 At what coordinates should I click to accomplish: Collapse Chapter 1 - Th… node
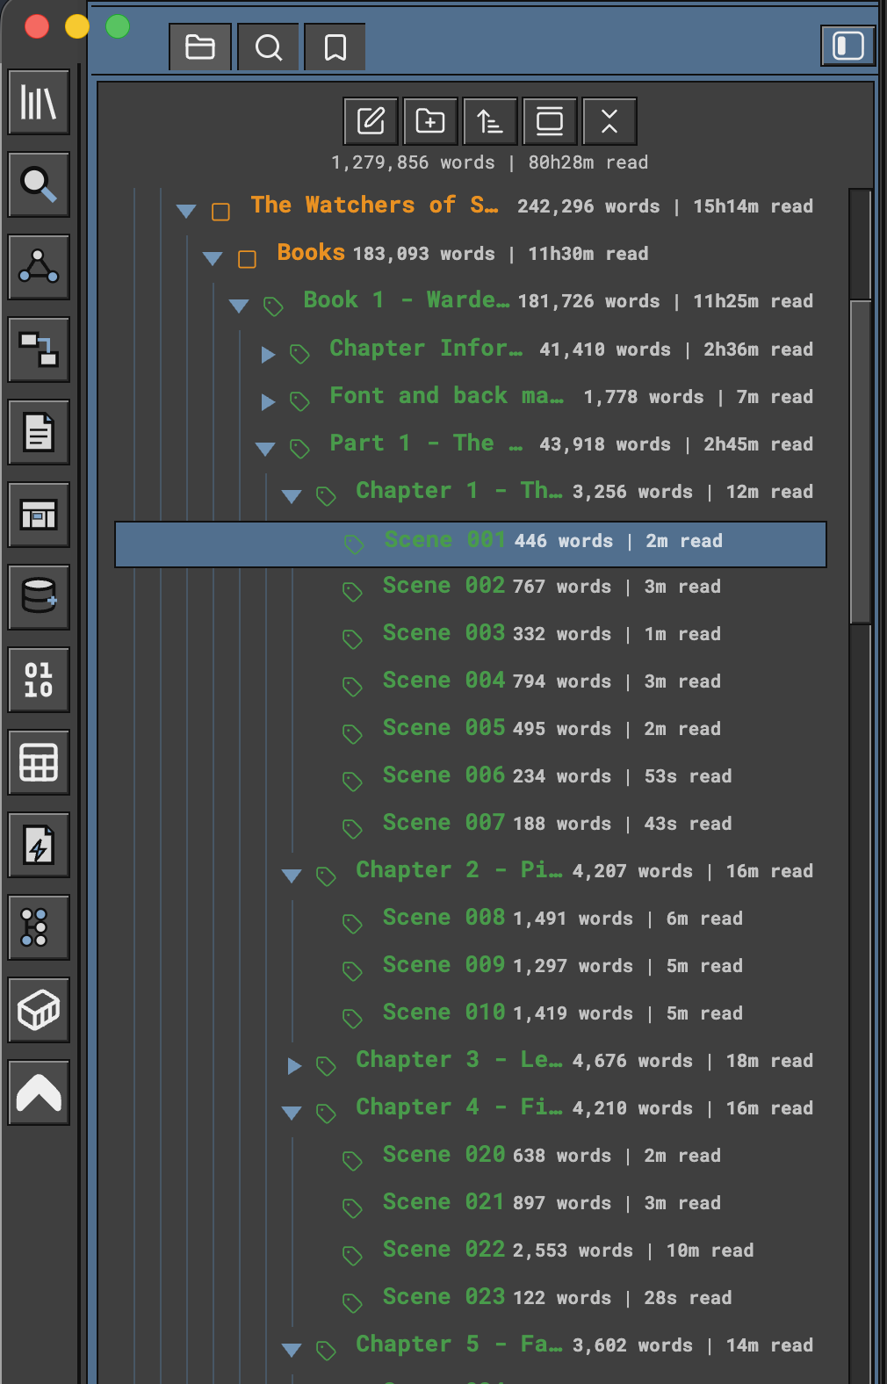292,496
